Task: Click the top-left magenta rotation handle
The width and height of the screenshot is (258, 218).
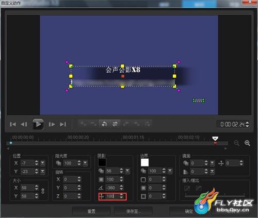Action: click(x=67, y=62)
